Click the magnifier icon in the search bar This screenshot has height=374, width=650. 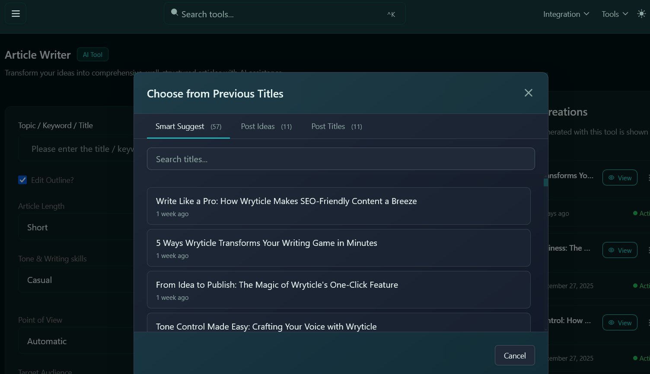[174, 13]
